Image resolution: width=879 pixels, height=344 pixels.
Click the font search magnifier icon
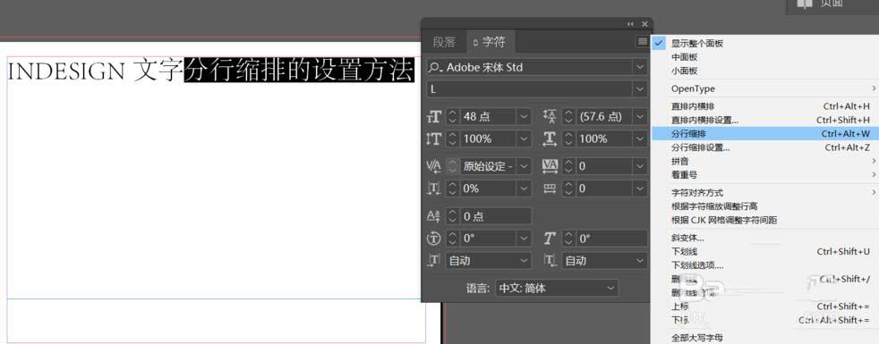(436, 67)
